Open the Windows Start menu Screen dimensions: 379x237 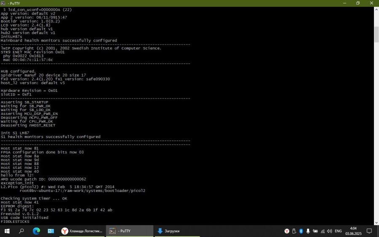pyautogui.click(x=7, y=231)
